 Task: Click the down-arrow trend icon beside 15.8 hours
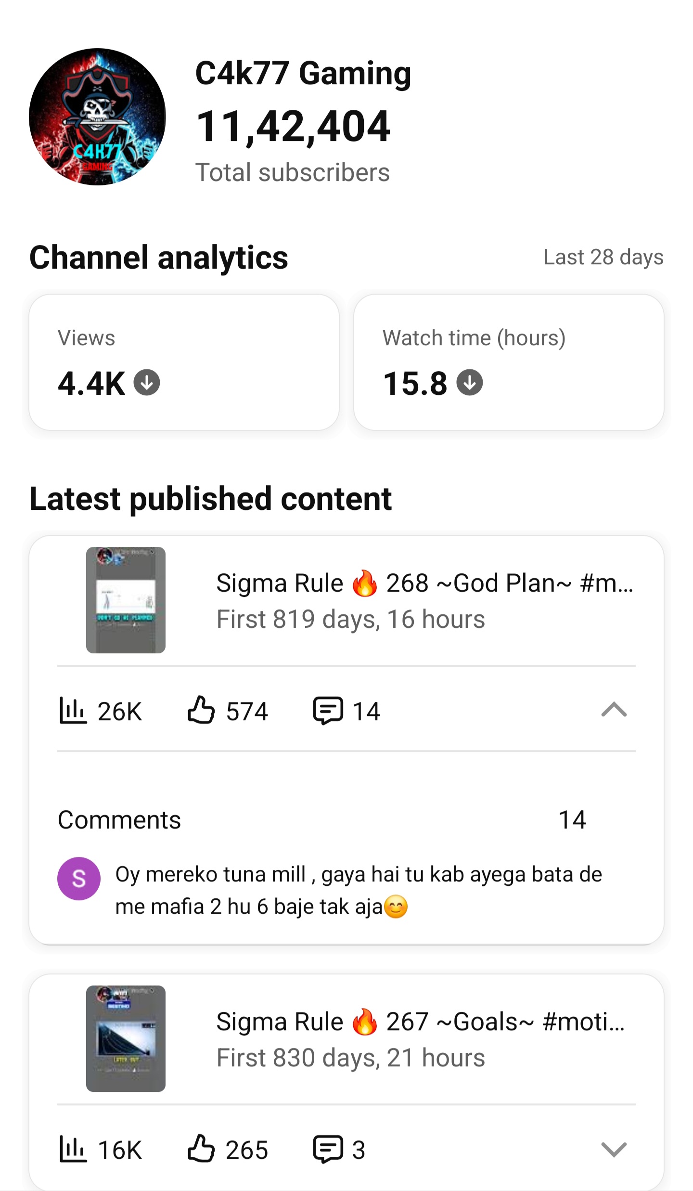[x=469, y=383]
